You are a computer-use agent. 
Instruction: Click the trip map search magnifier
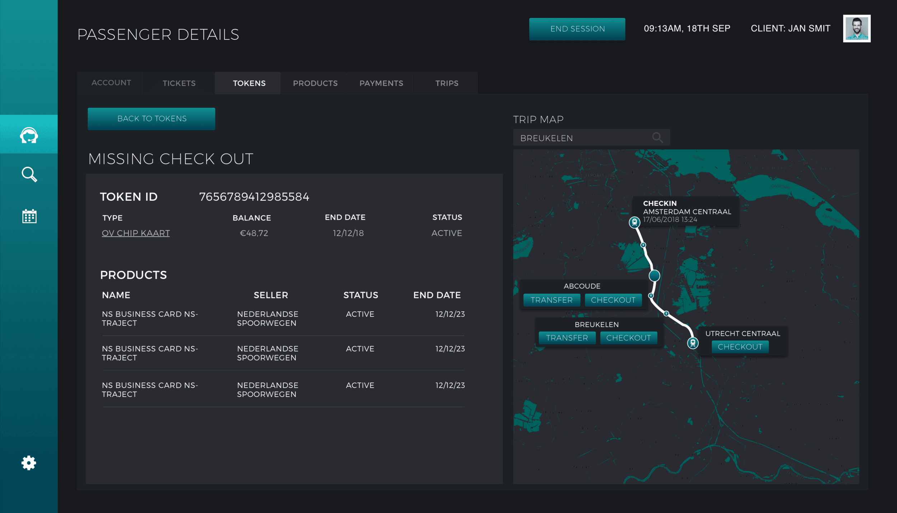(657, 137)
